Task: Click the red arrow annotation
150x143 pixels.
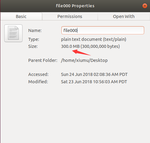Action: point(81,52)
